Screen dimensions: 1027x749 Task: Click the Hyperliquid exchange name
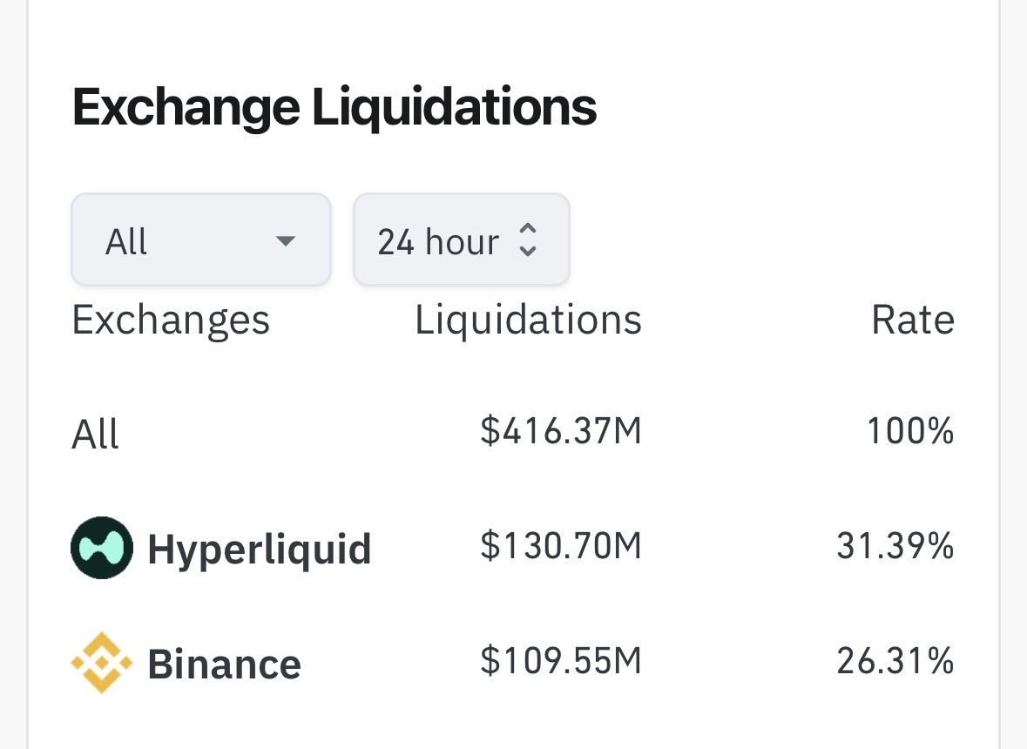[260, 549]
